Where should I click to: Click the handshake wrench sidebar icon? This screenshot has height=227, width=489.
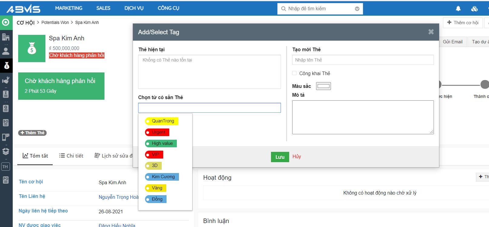point(6,80)
